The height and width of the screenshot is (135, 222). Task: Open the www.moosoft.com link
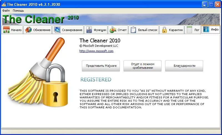coord(96,51)
